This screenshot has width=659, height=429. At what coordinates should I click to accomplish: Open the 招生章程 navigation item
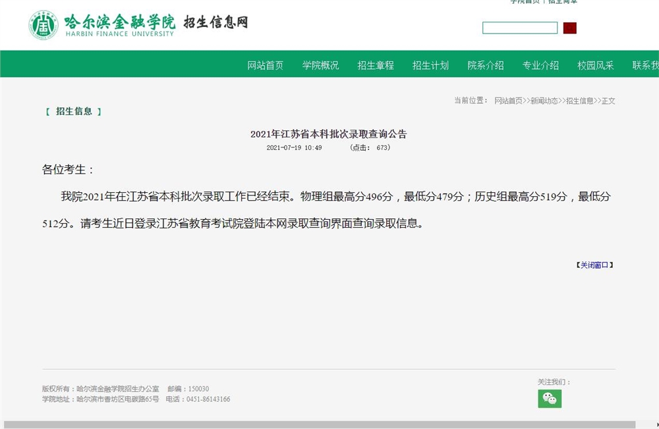pyautogui.click(x=376, y=65)
